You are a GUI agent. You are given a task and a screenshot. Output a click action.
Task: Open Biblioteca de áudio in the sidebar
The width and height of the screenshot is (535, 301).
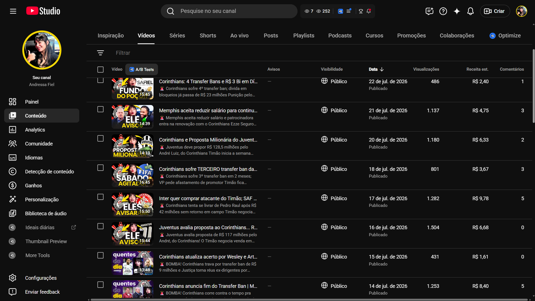coord(42,213)
